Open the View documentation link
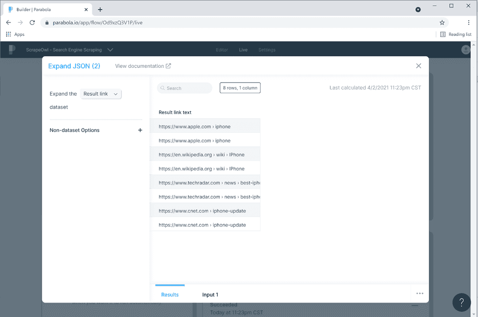This screenshot has height=317, width=478. 143,66
